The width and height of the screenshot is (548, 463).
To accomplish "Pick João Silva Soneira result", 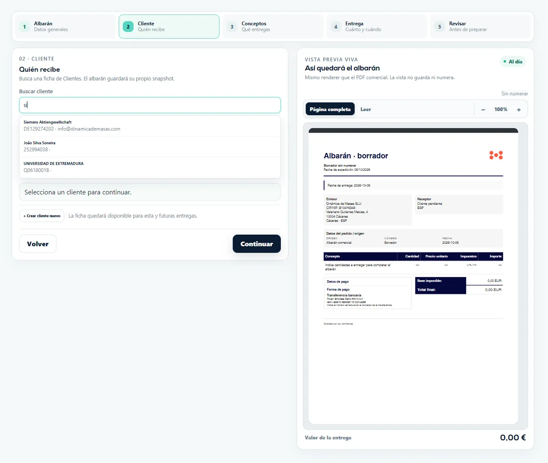I will click(150, 146).
